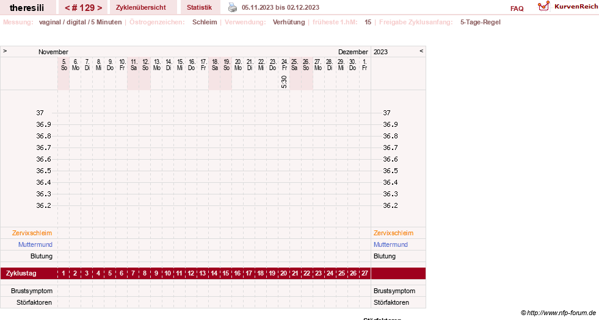Select date column 13. Mo
Viewport: 599px width, 320px height.
click(x=157, y=65)
